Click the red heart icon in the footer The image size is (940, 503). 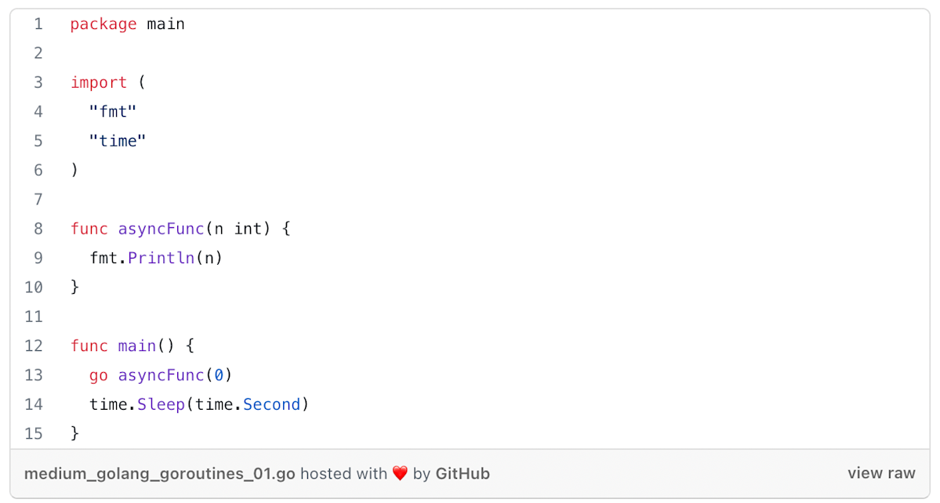pyautogui.click(x=400, y=474)
